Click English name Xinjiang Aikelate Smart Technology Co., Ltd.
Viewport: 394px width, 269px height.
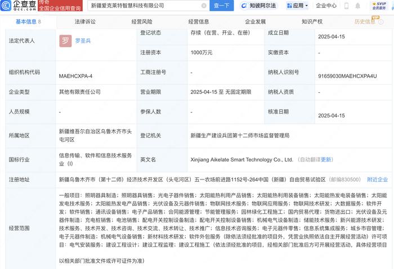(241, 159)
